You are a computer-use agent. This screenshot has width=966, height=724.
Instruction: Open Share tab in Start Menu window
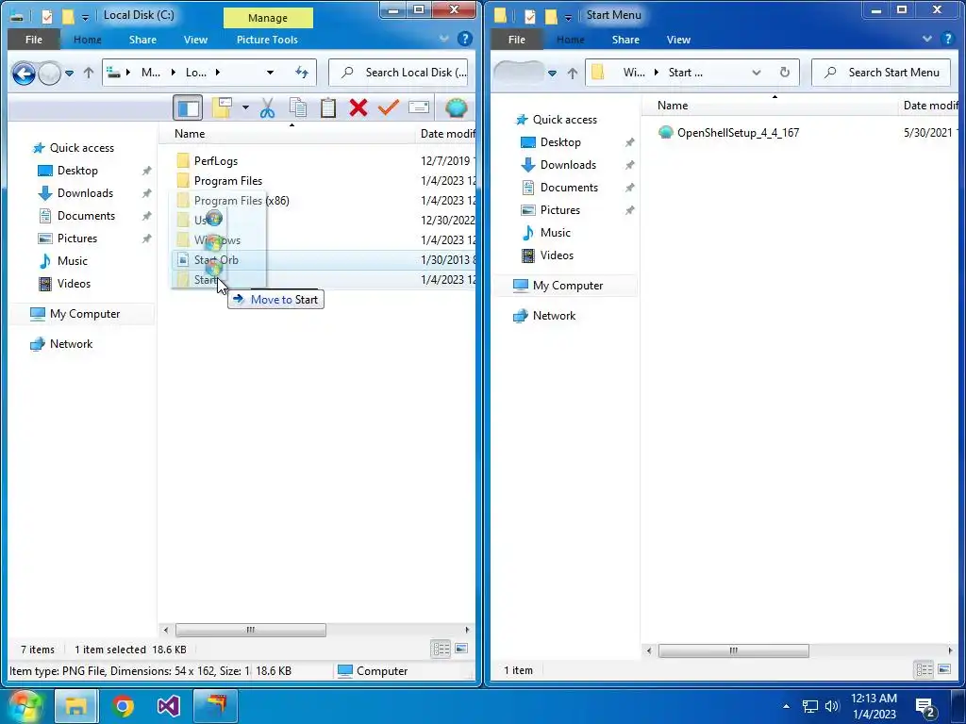[x=625, y=40]
